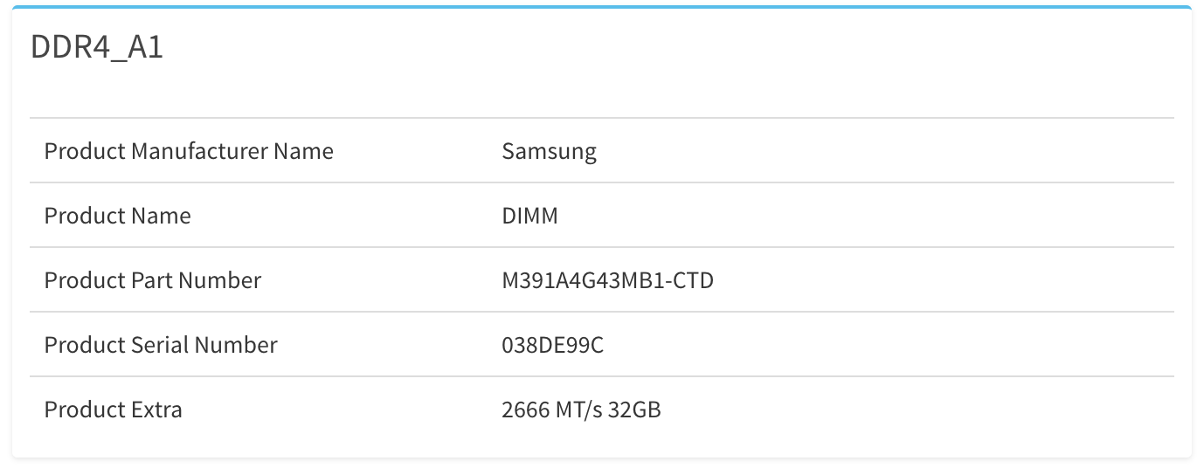Select the Product Part Number label
The height and width of the screenshot is (468, 1197).
click(153, 280)
